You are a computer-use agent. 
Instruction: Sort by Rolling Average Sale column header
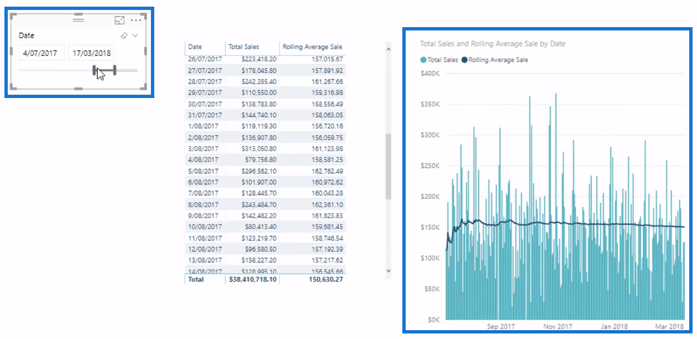[312, 47]
